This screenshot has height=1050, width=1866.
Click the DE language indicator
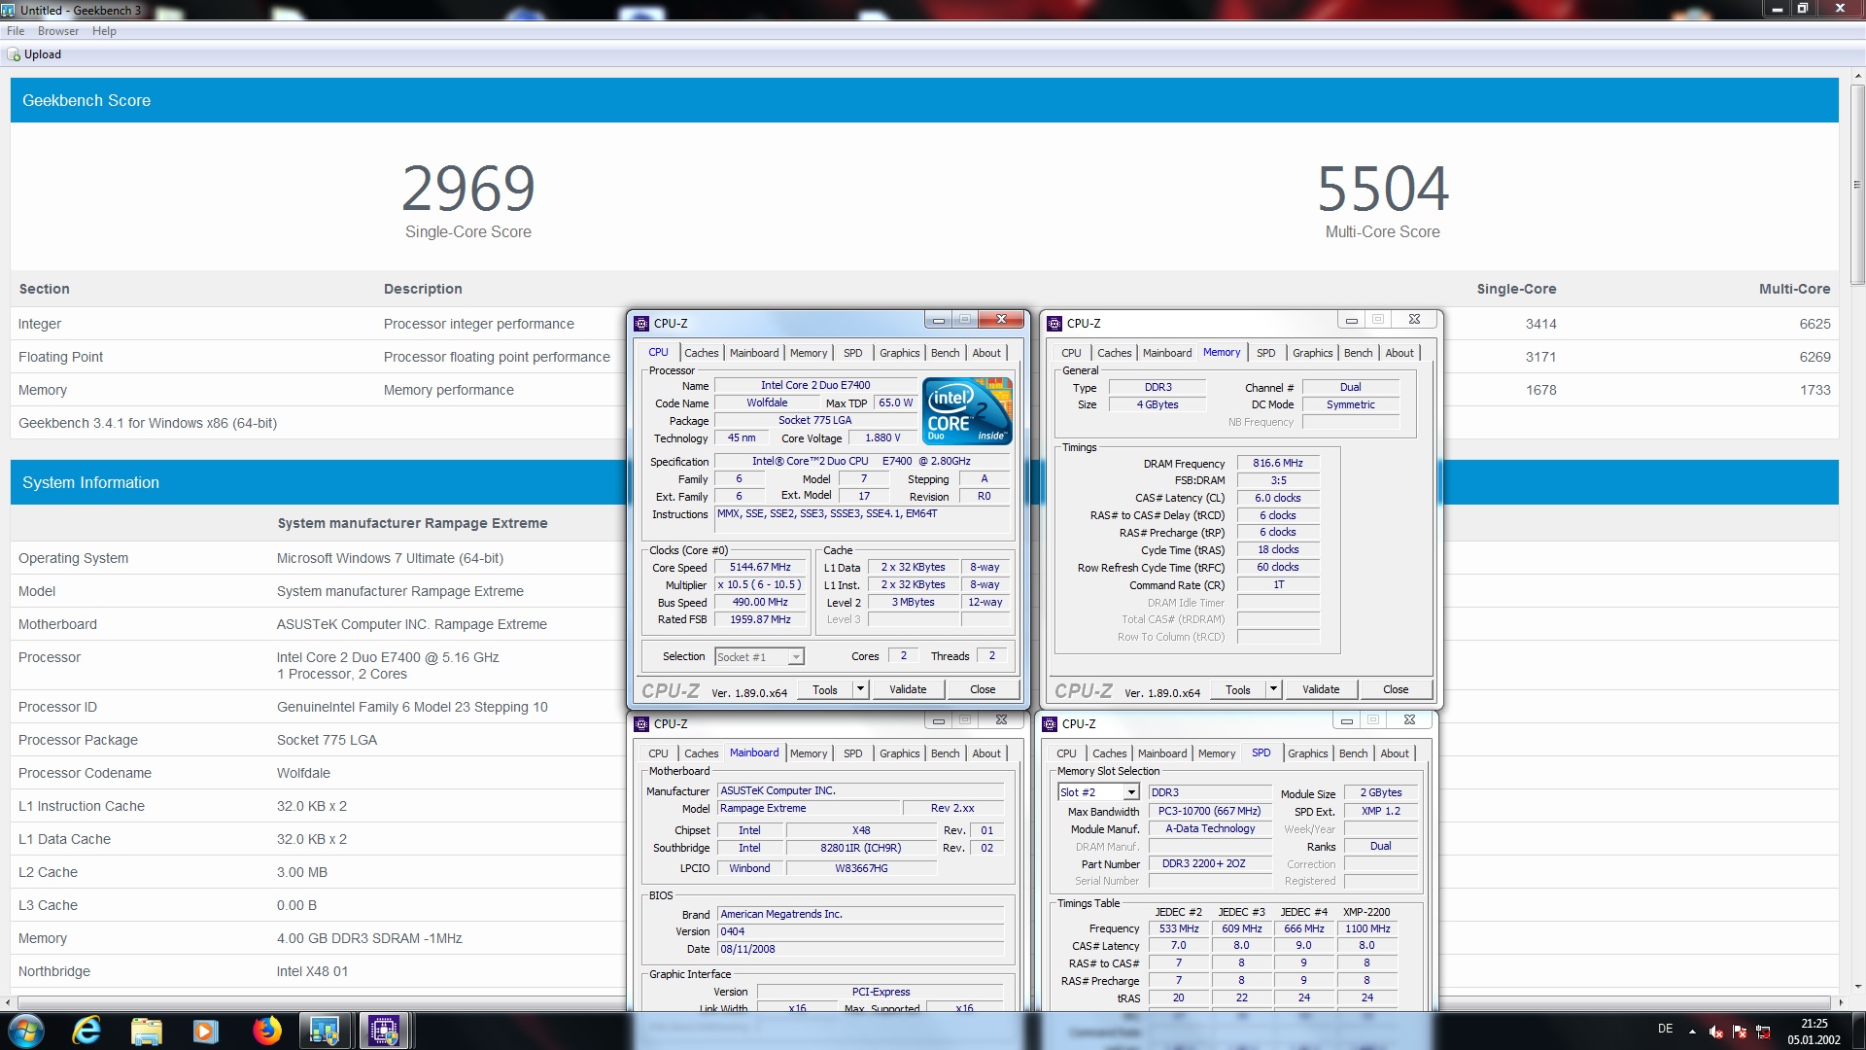1666,1029
